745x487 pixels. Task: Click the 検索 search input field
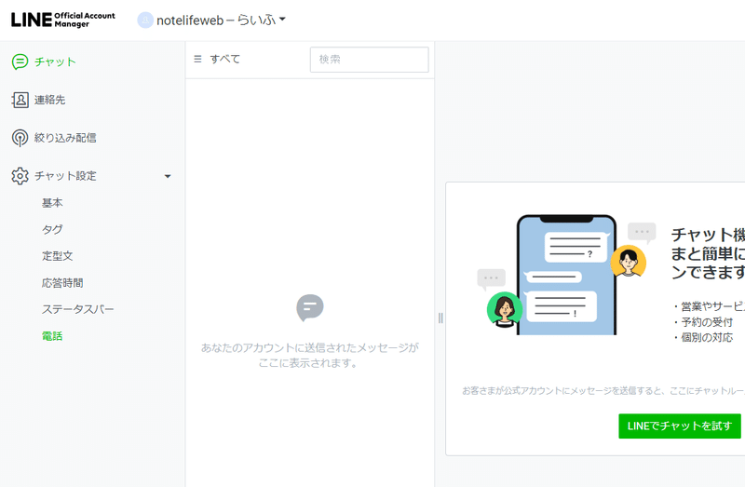[369, 60]
